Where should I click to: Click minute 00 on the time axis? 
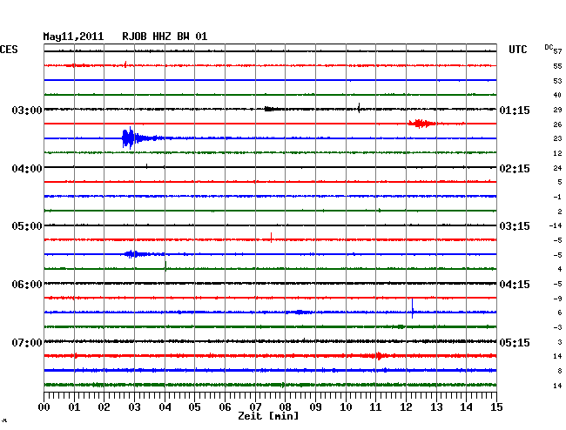coord(44,407)
